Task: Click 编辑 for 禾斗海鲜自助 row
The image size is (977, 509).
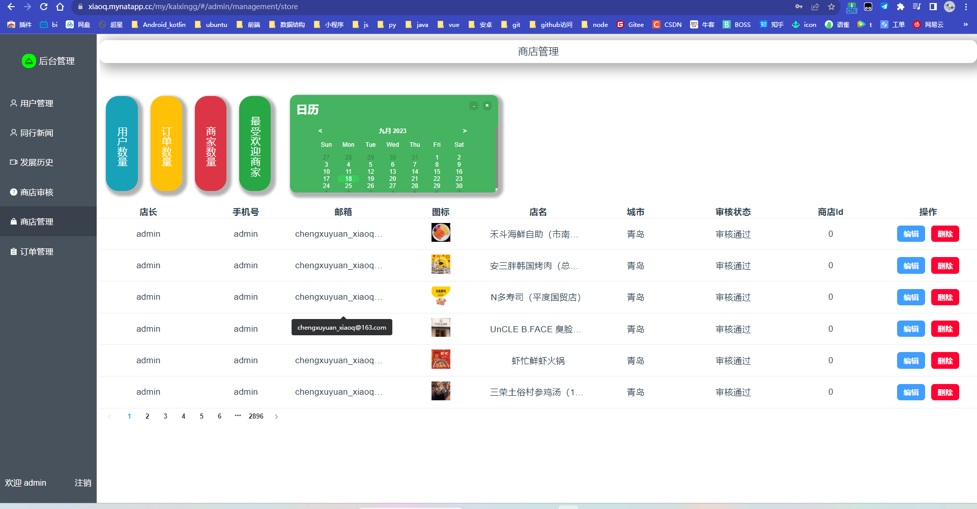Action: click(x=911, y=234)
